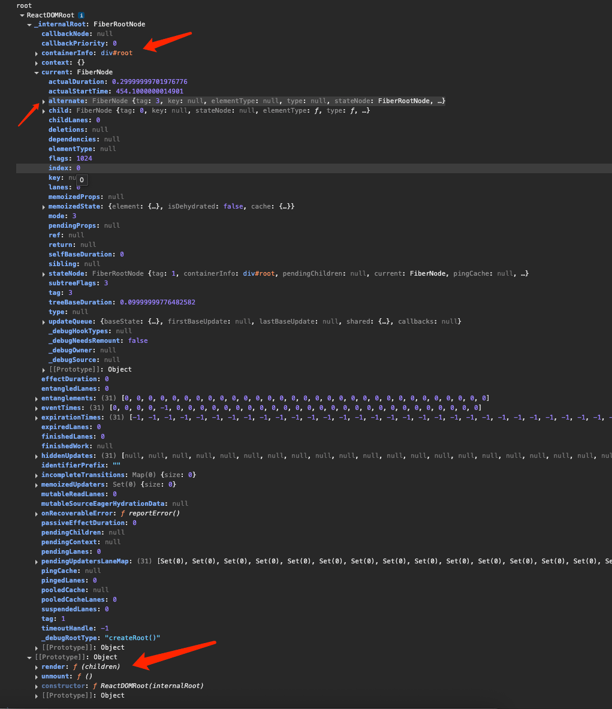
Task: Select the pendingLanes row
Action: (71, 551)
